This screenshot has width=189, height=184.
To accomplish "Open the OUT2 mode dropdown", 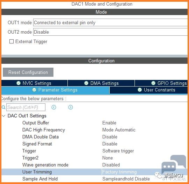I will tap(110, 32).
